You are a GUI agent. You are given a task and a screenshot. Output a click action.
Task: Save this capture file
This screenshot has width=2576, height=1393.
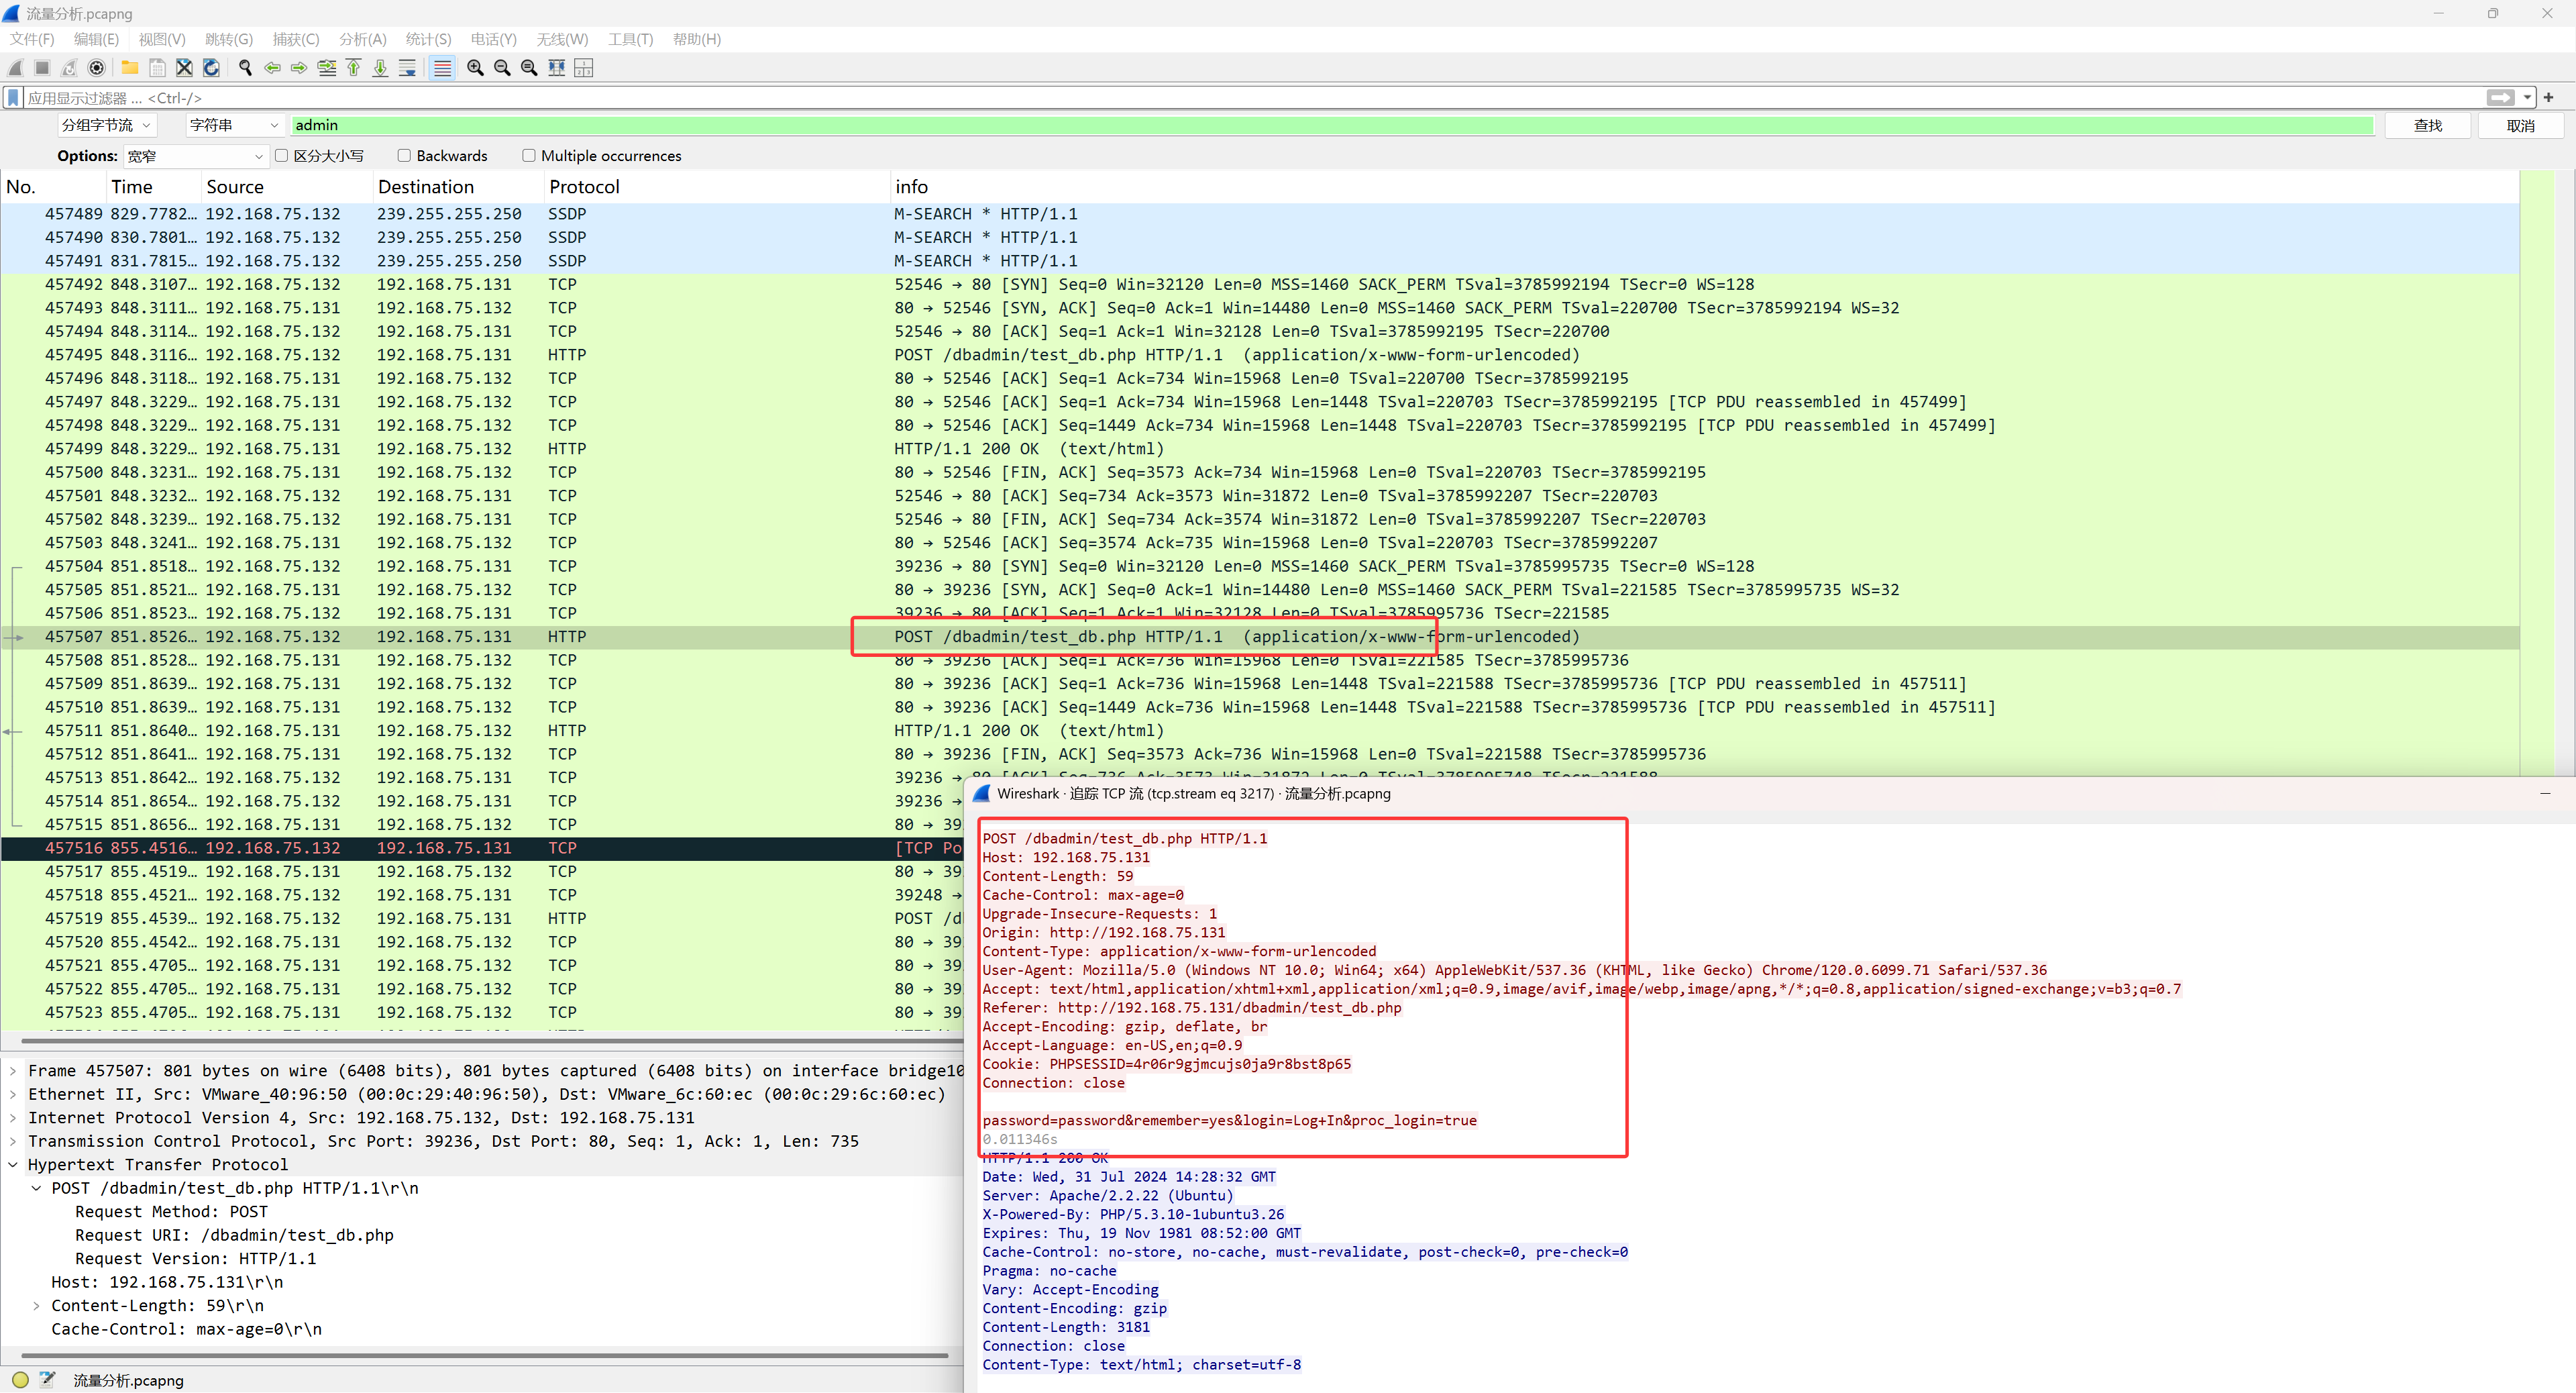[x=157, y=68]
